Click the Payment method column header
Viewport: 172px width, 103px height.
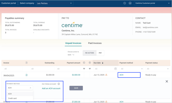click(x=126, y=63)
